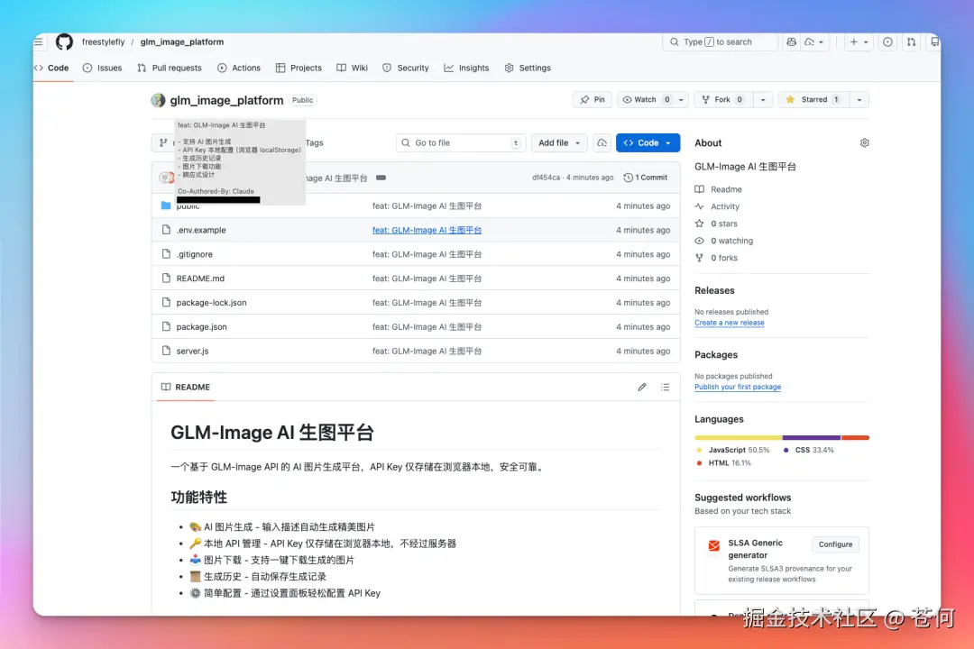The height and width of the screenshot is (649, 974).
Task: Open glm_image_platform breadcrumb link
Action: [182, 41]
